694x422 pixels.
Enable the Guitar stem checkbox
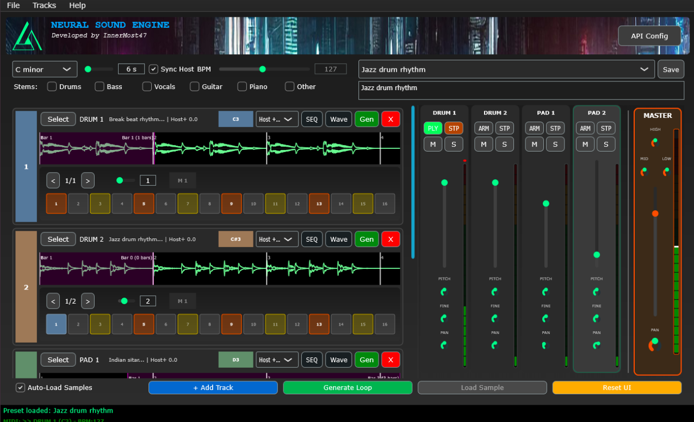pyautogui.click(x=195, y=86)
